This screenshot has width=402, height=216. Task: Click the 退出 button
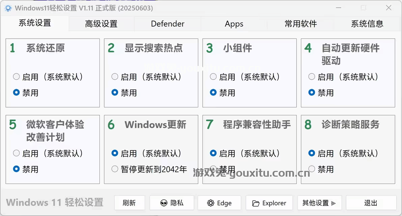371,203
